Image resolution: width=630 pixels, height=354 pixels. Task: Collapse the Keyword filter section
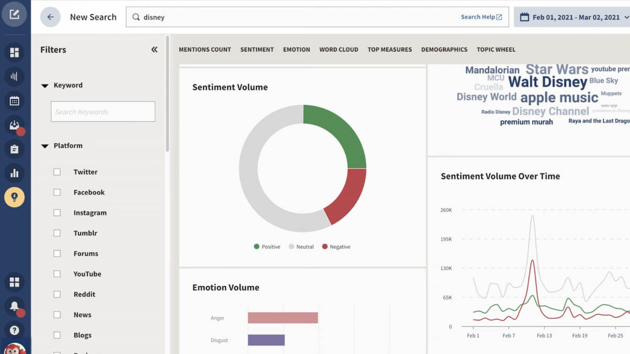[x=45, y=85]
